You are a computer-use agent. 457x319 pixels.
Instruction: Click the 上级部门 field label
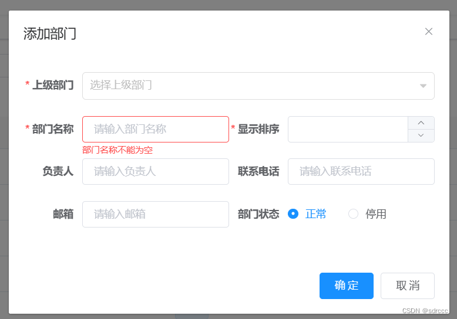(53, 85)
